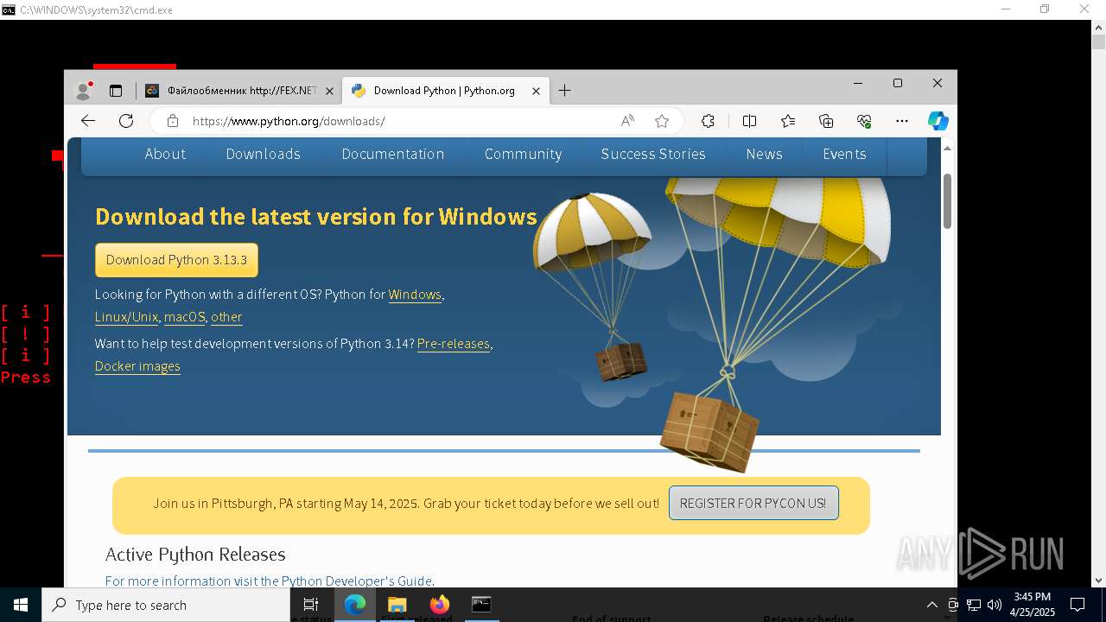This screenshot has height=622, width=1106.
Task: Follow the Linux/Unix link
Action: point(126,317)
